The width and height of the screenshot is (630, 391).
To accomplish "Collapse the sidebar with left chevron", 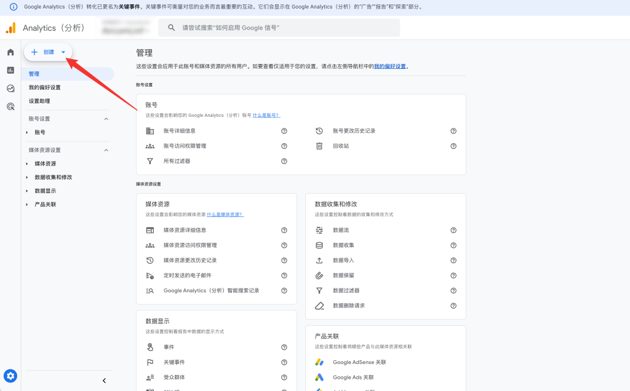I will point(104,381).
